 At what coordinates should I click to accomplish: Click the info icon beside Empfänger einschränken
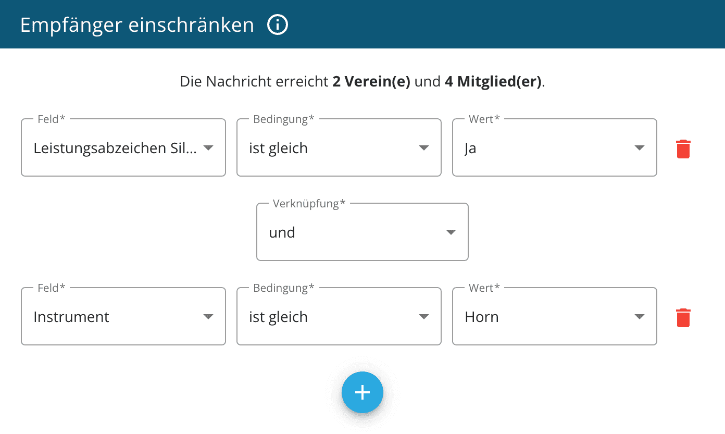point(278,24)
